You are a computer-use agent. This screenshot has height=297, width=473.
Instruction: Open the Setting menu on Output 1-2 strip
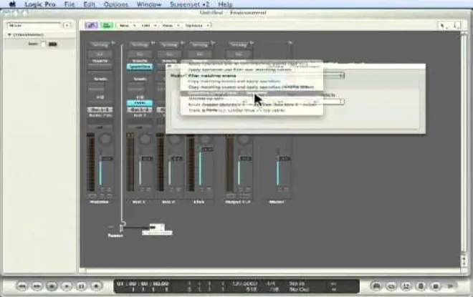click(239, 45)
